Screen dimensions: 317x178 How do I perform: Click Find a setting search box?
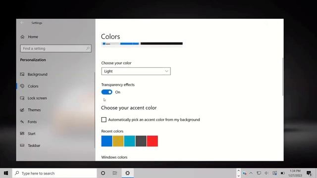click(x=55, y=48)
